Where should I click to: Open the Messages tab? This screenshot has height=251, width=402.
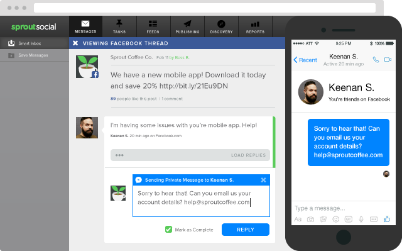[x=85, y=26]
